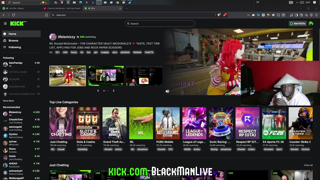The height and width of the screenshot is (180, 320).
Task: Select the second featured stream thumbnail
Action: click(106, 76)
